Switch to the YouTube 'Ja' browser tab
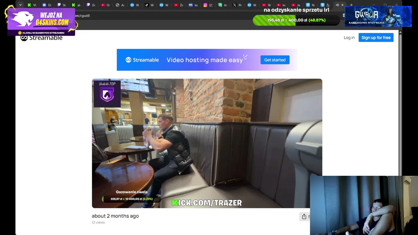The image size is (418, 235). 296,5
